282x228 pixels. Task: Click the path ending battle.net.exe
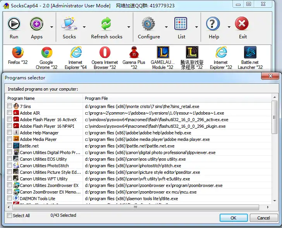click(x=130, y=146)
